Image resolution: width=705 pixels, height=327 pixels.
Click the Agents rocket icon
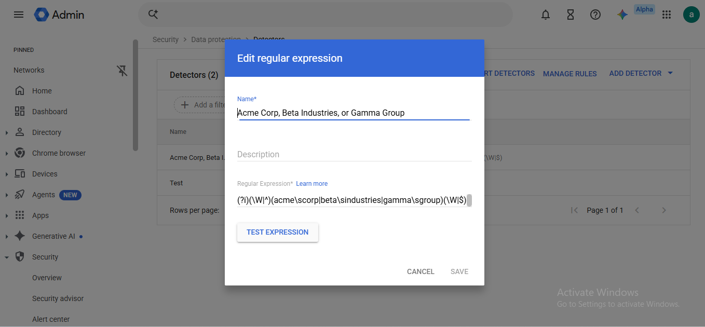20,195
